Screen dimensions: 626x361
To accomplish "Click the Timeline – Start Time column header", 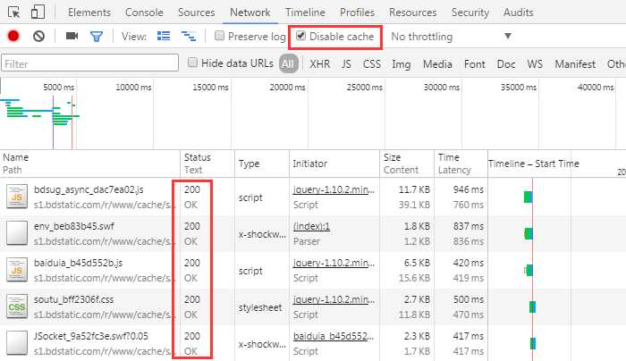I will pos(533,164).
